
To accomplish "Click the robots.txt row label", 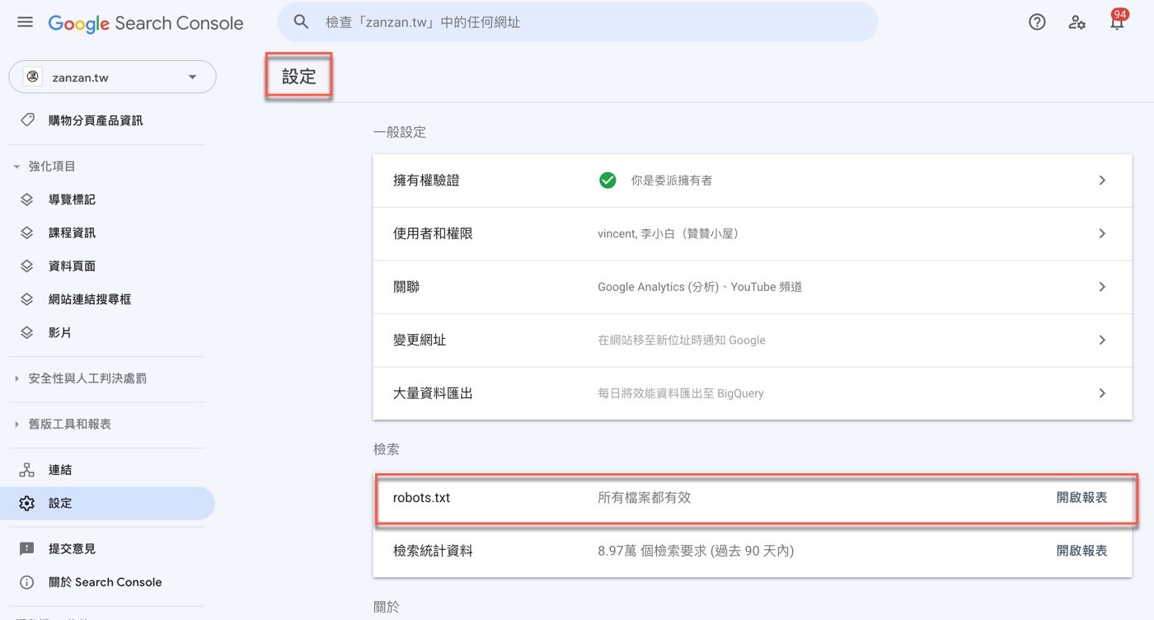I will tap(421, 498).
